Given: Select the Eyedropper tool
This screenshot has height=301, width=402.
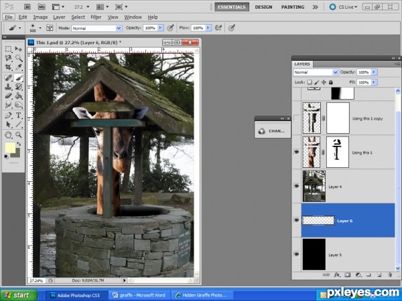Looking at the screenshot, I should click(x=19, y=67).
